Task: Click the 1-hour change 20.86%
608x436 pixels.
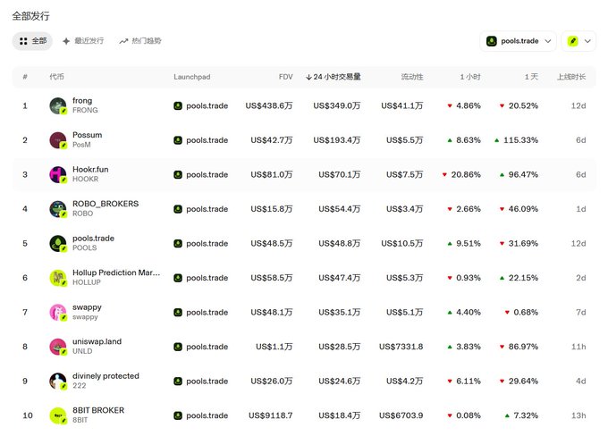Action: tap(466, 175)
